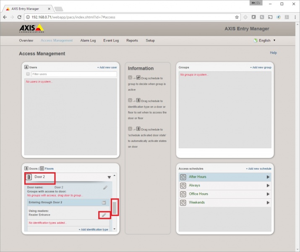Click the browser address bar
300x252 pixels.
tap(132, 17)
